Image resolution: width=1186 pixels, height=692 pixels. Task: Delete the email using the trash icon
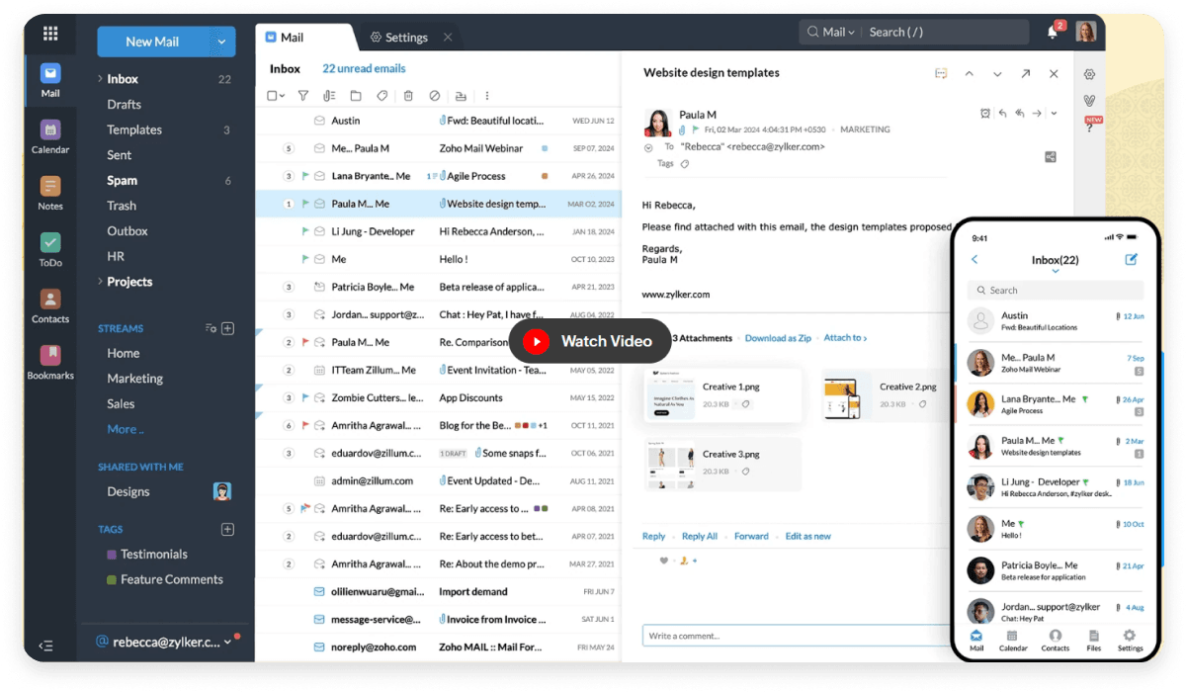click(x=408, y=95)
